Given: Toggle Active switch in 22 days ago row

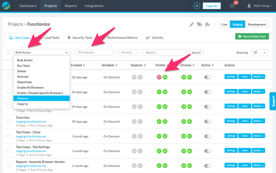Looking at the screenshot, I should point(207,77).
